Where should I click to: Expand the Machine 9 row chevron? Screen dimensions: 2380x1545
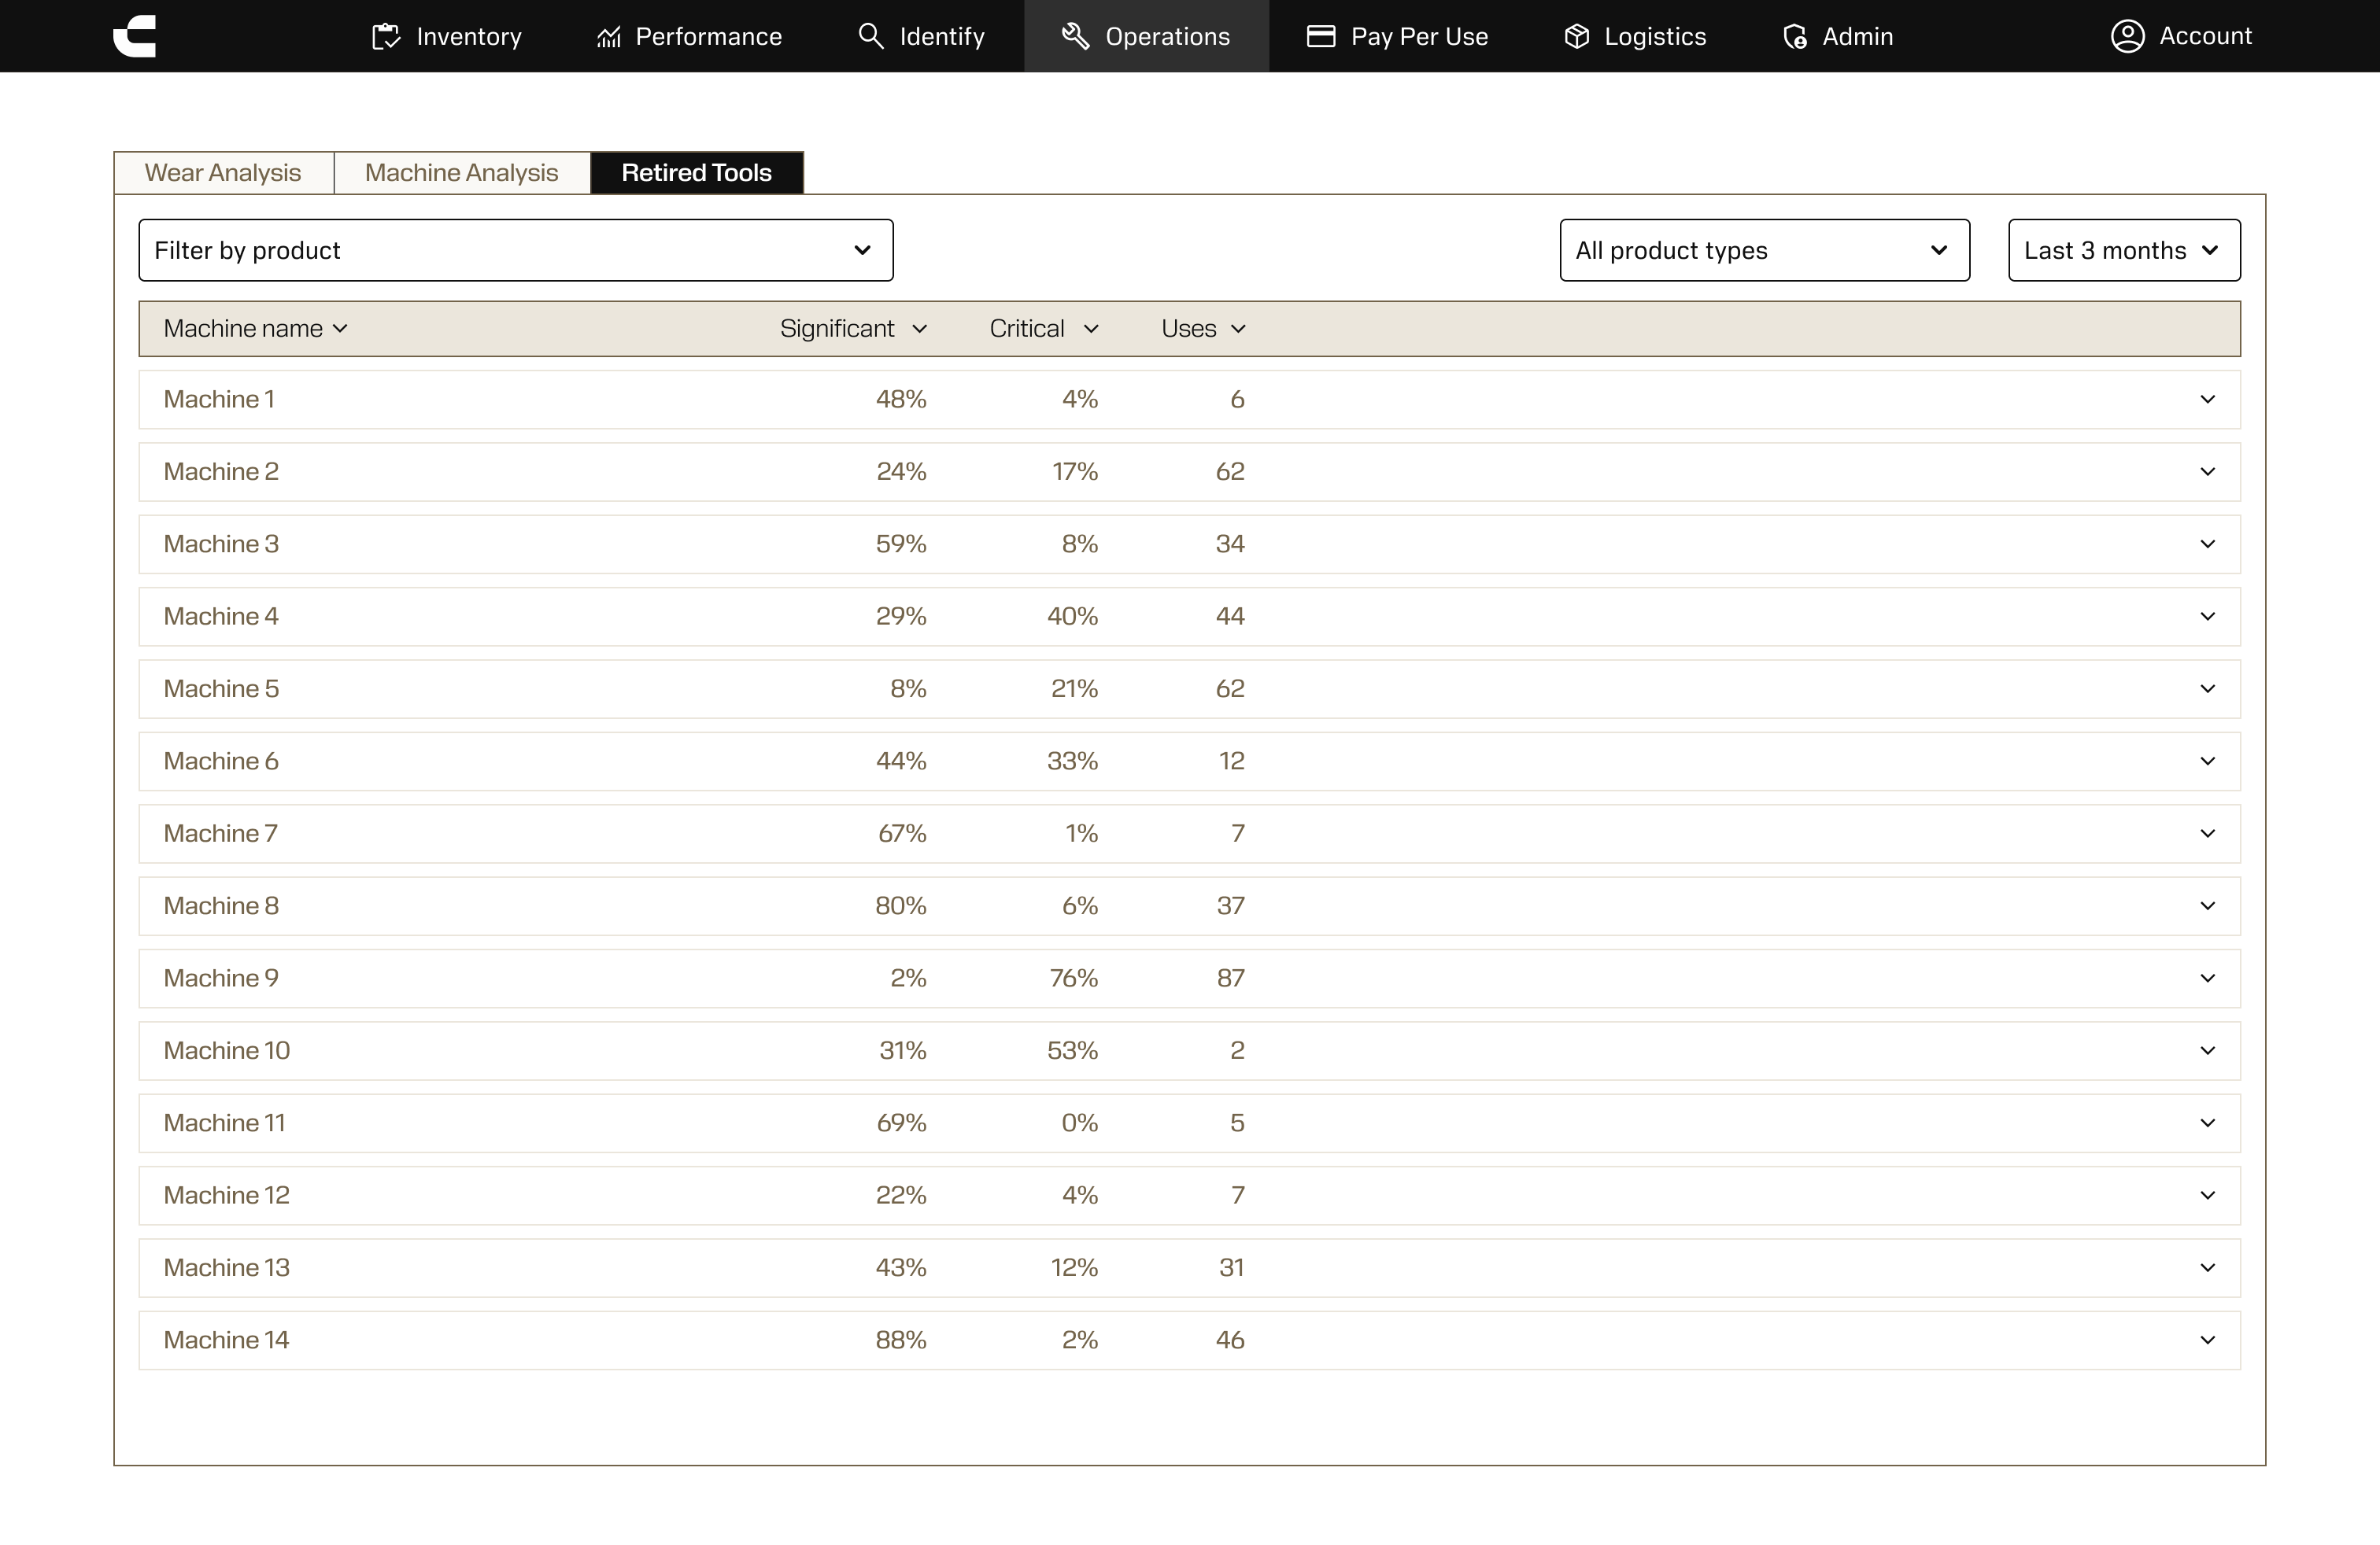[x=2207, y=979]
